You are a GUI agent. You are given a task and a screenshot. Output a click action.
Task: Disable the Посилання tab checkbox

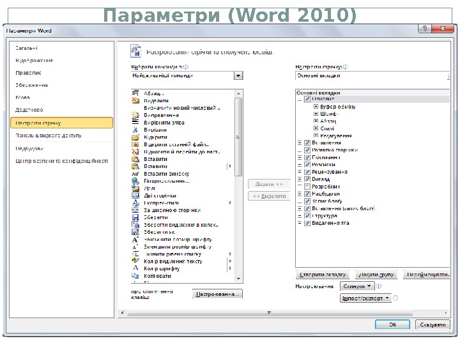coord(307,157)
